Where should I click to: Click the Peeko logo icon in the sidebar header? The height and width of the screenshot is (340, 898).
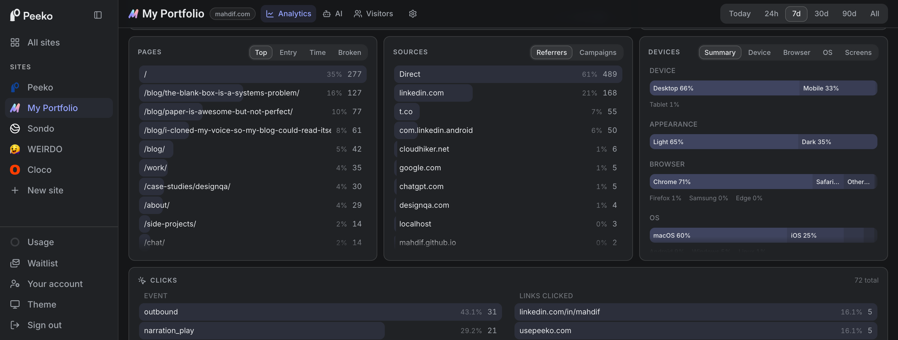click(15, 15)
